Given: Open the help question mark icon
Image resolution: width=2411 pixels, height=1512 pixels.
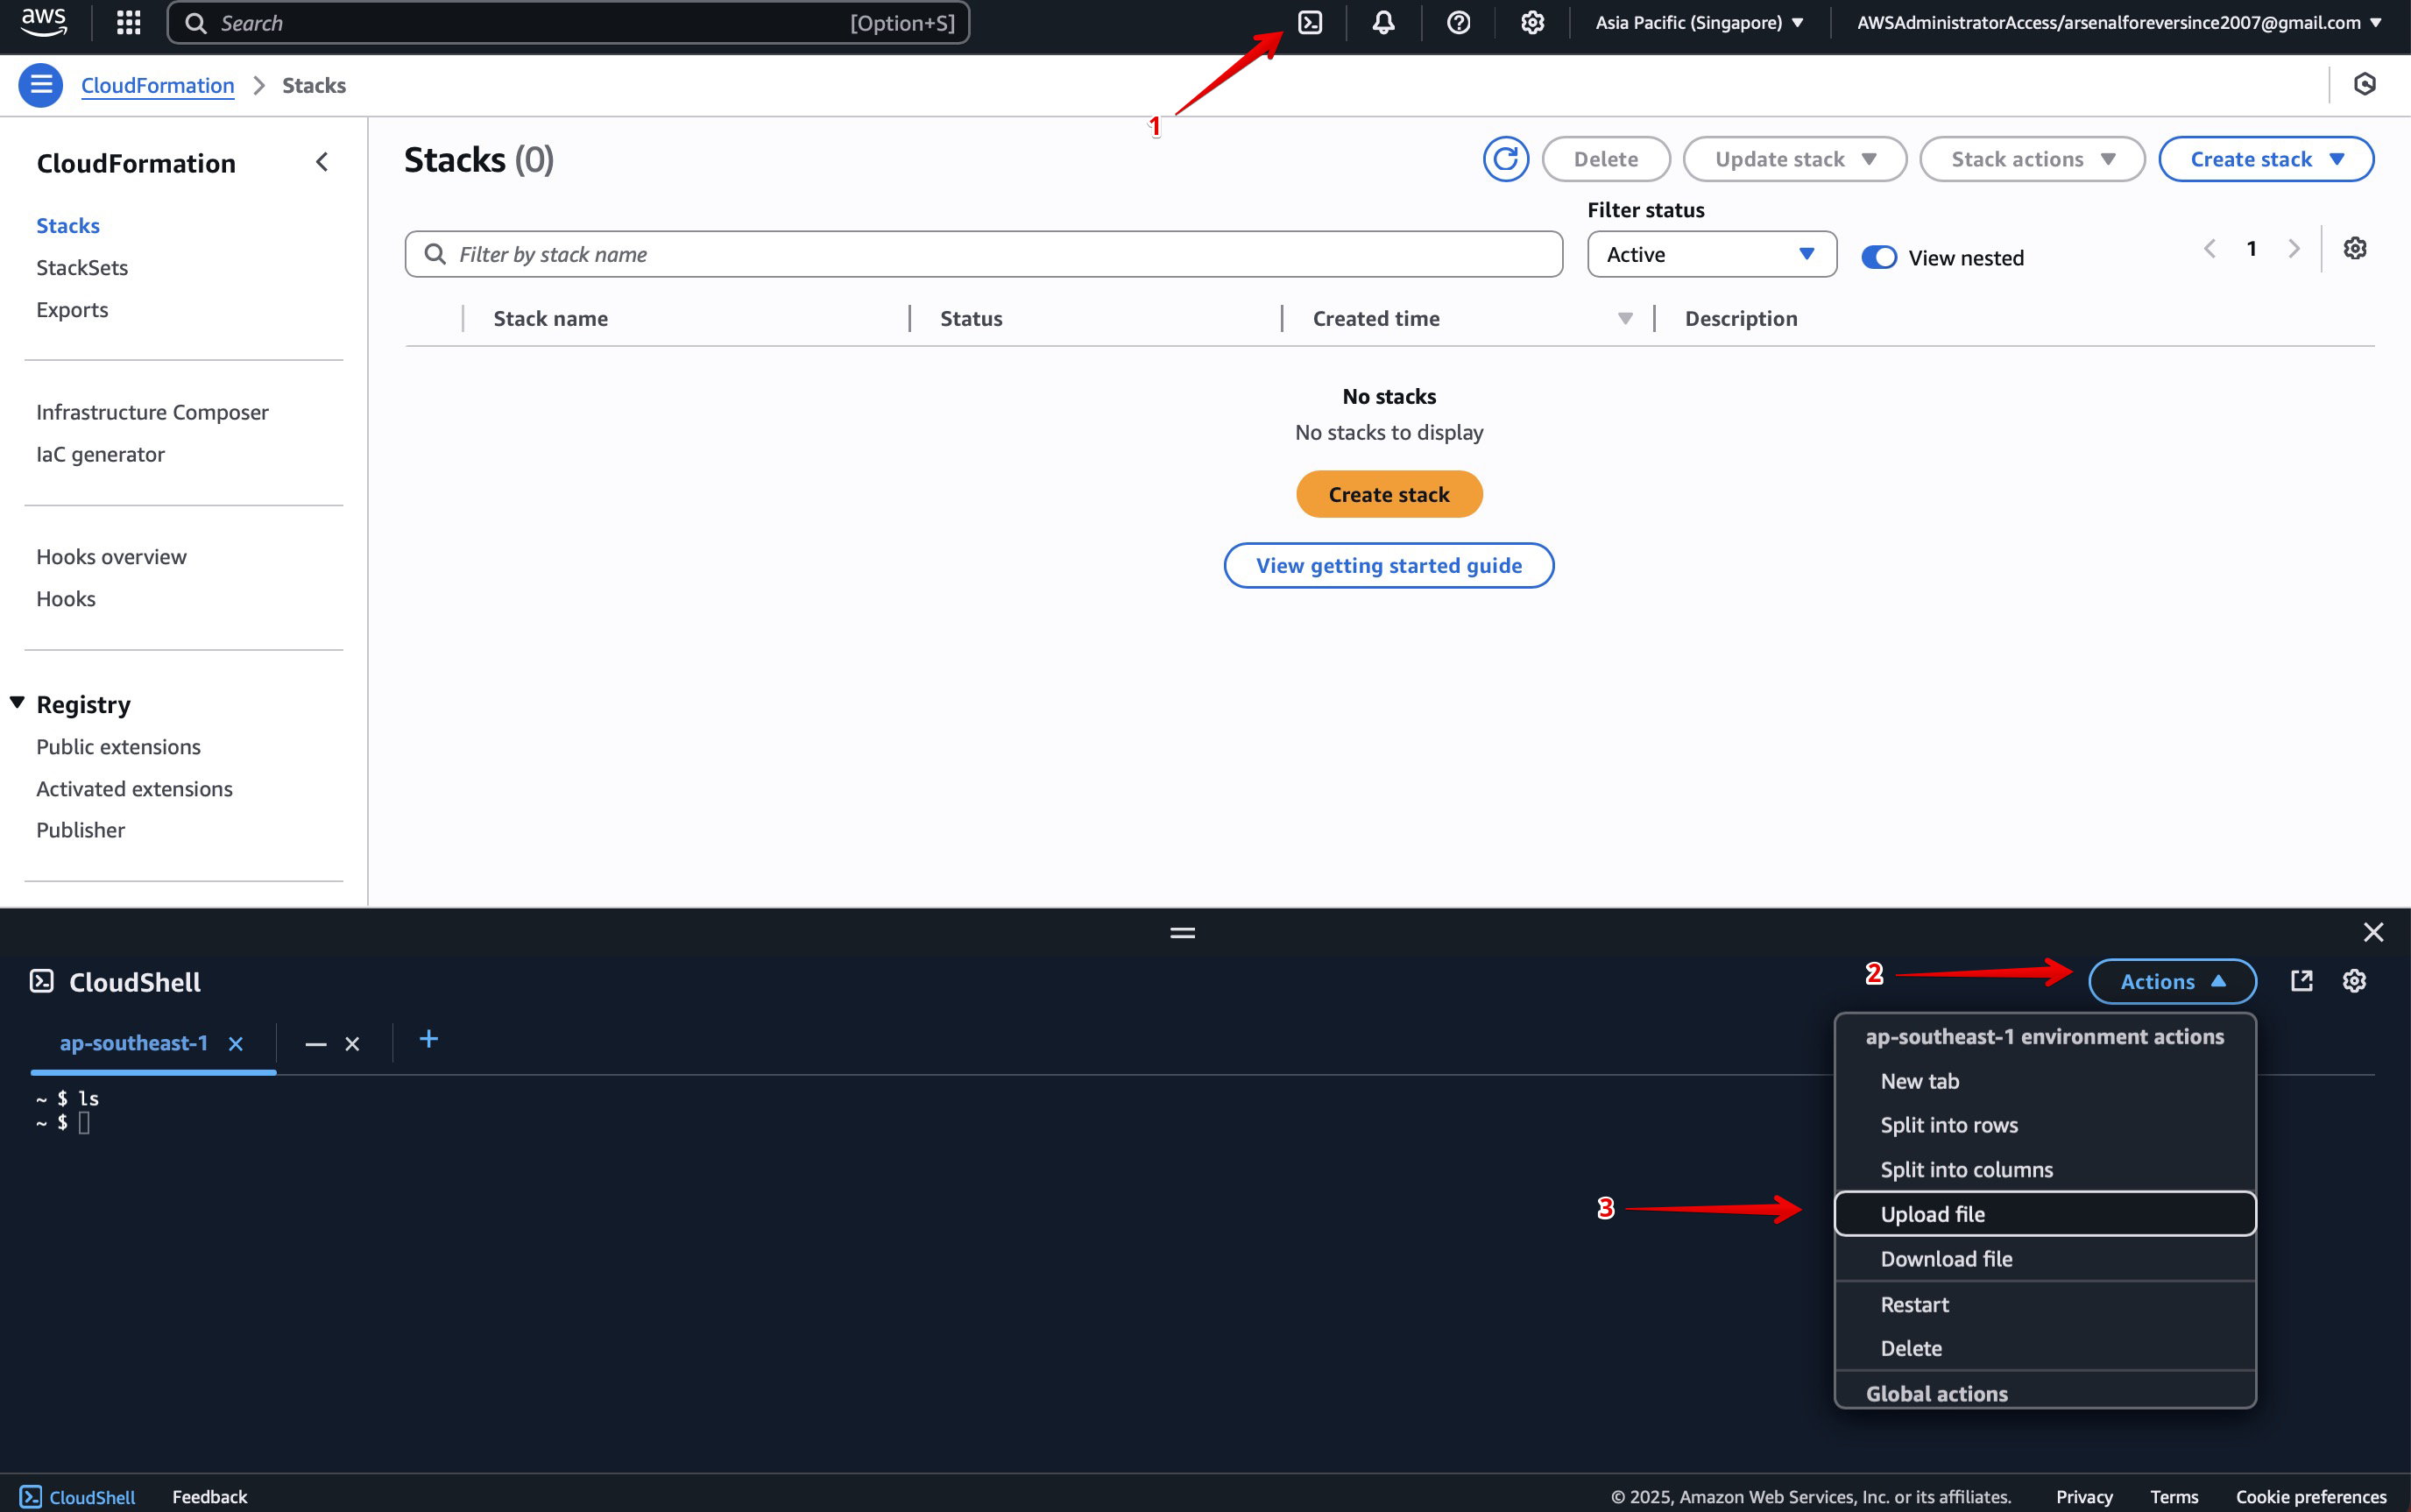Looking at the screenshot, I should (x=1458, y=23).
